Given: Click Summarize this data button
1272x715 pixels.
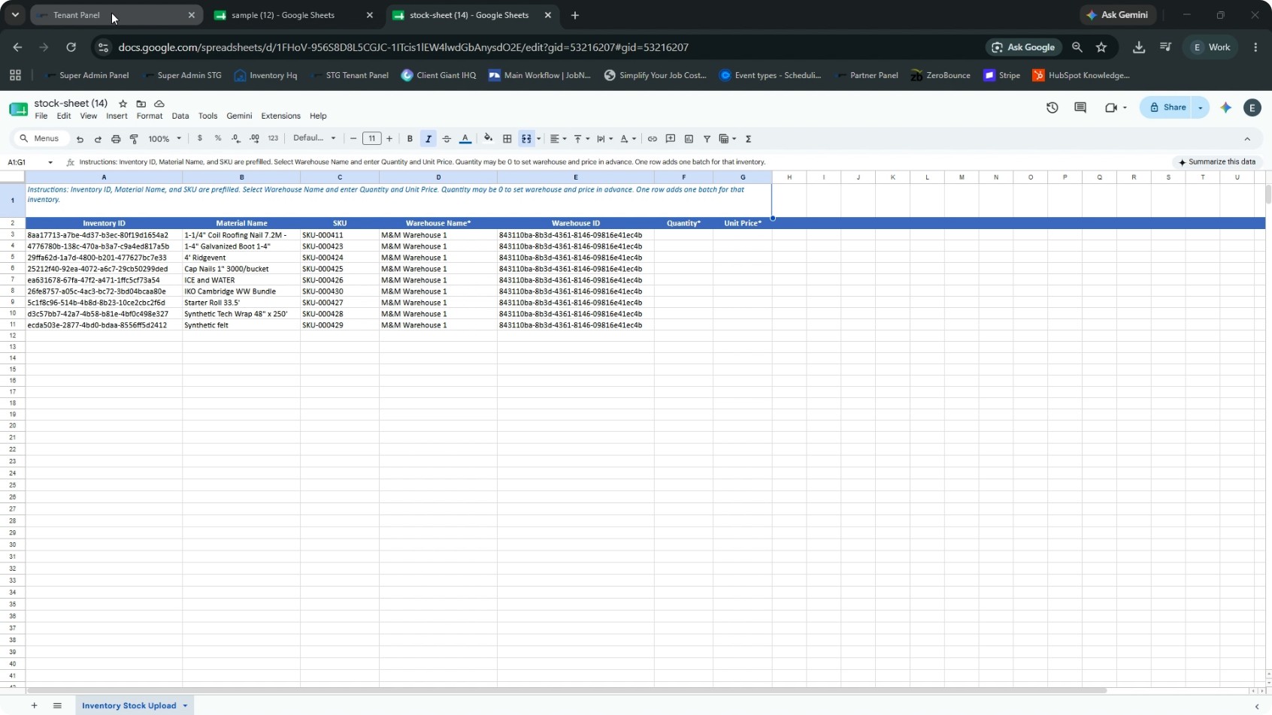Looking at the screenshot, I should (x=1217, y=162).
